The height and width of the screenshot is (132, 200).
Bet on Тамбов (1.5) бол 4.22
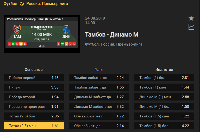point(164,126)
